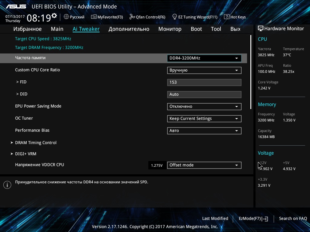Click the EZ Tuning Wizard lightbulb icon

click(175, 17)
